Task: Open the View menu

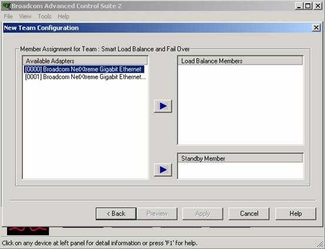Action: point(25,16)
